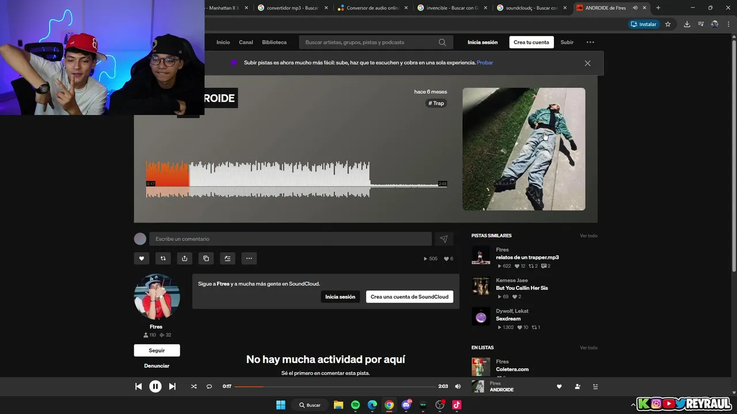737x414 pixels.
Task: Click the Buscar search box on taskbar
Action: click(x=310, y=405)
